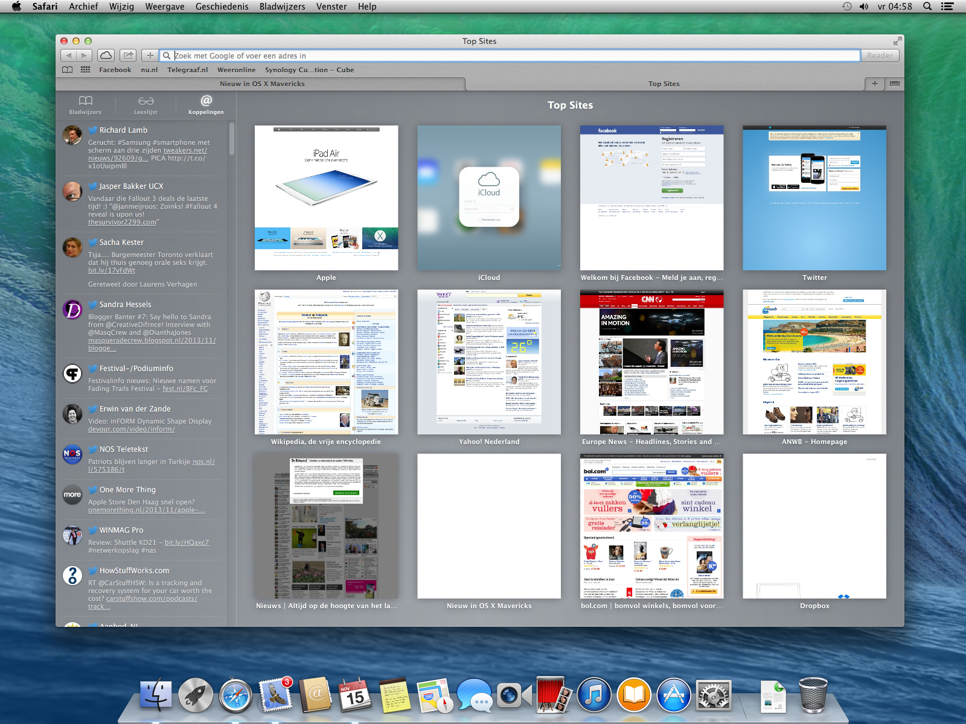The image size is (966, 724).
Task: Open the Archief menu
Action: (x=83, y=7)
